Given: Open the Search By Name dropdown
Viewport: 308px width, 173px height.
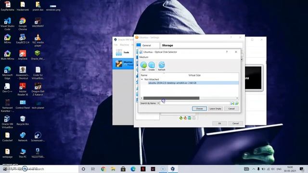Looking at the screenshot, I should (150, 103).
